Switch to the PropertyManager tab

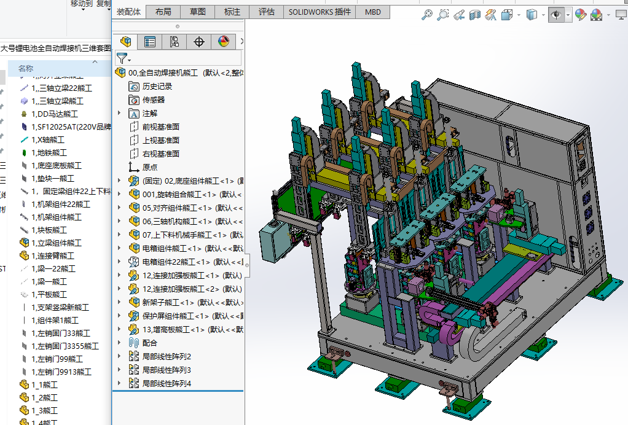[150, 41]
